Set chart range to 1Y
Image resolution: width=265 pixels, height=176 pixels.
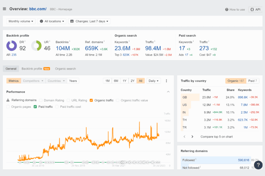pyautogui.click(x=124, y=81)
